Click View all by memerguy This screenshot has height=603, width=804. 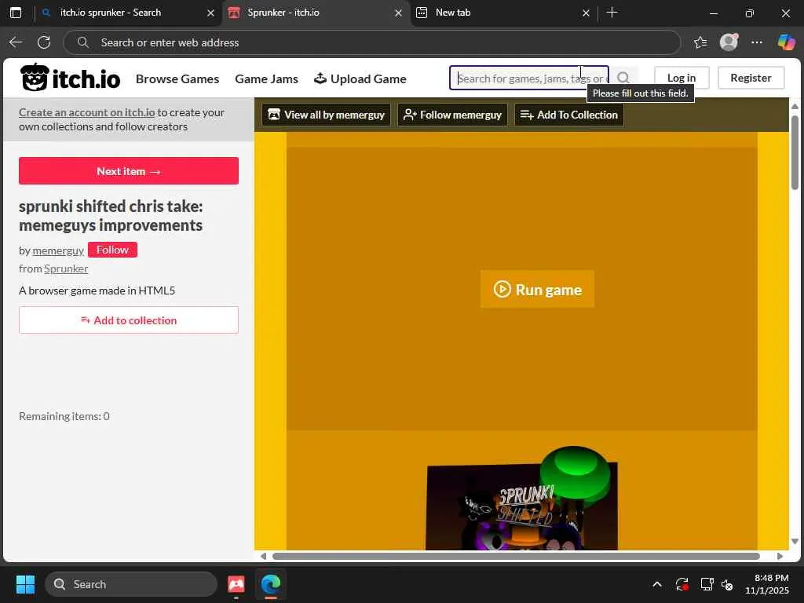pyautogui.click(x=326, y=115)
